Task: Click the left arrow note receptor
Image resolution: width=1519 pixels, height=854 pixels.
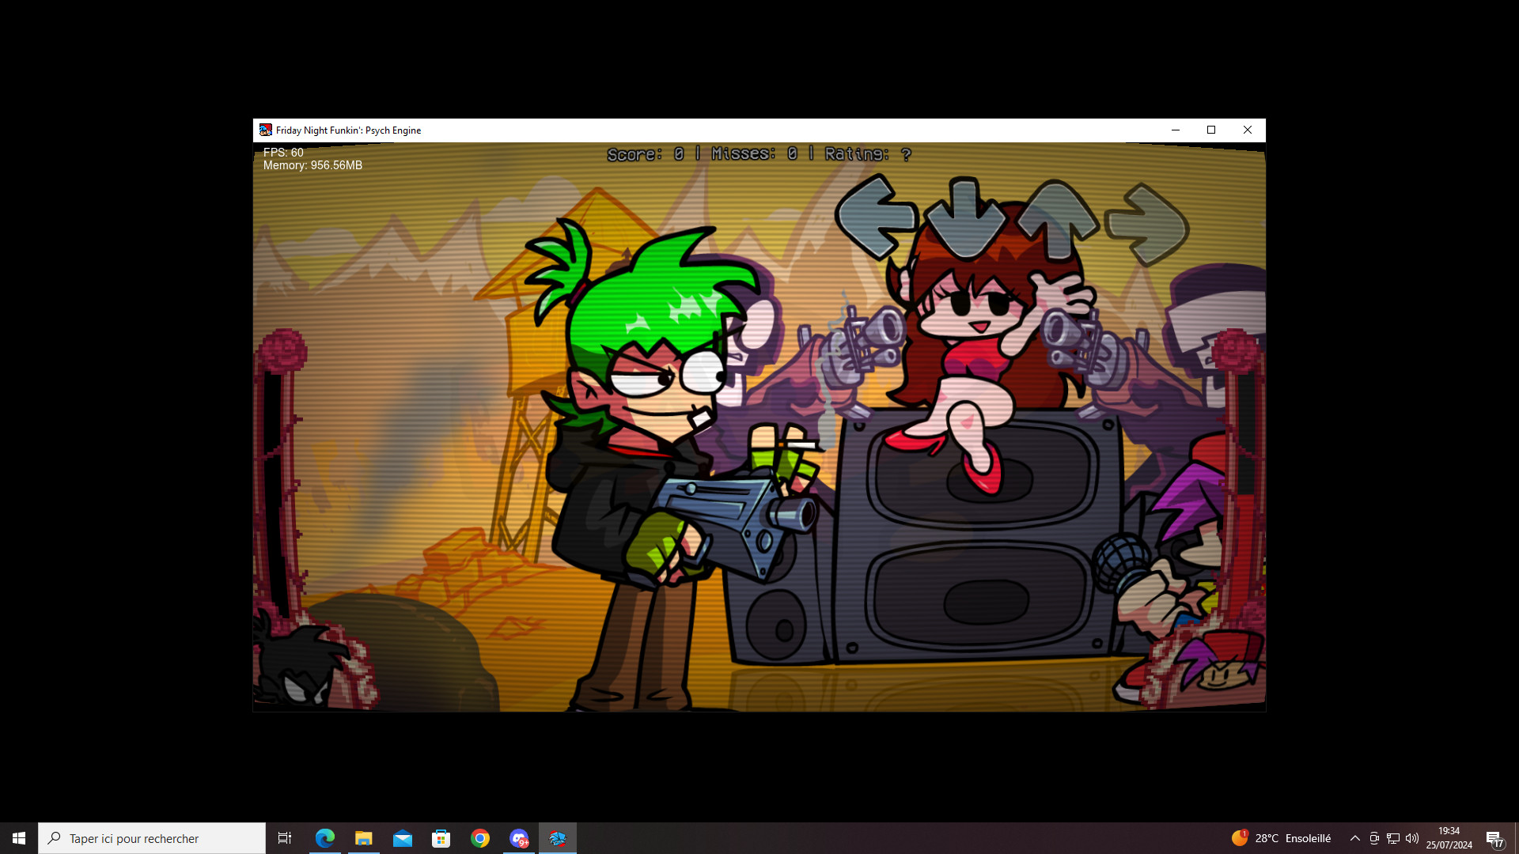Action: (874, 217)
